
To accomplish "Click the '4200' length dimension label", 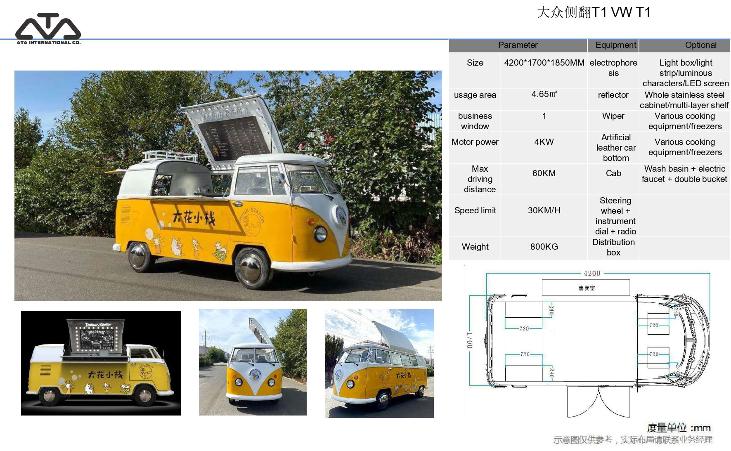I will coord(592,273).
